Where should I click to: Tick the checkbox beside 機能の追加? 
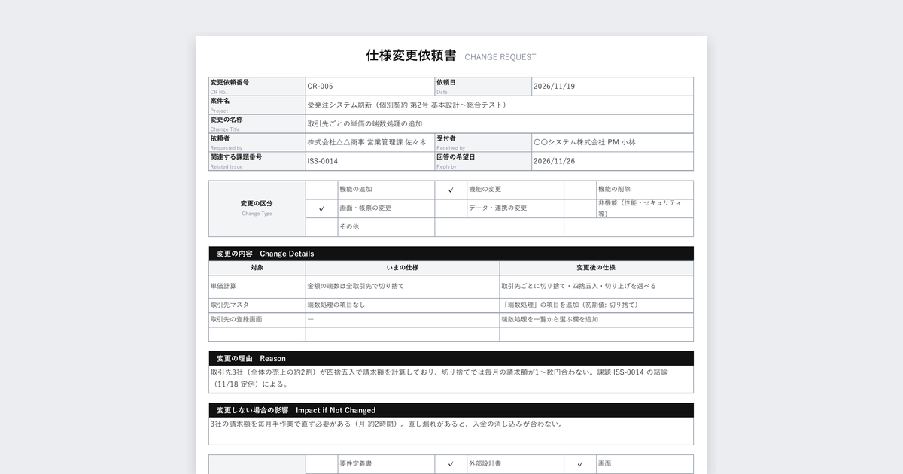(321, 190)
